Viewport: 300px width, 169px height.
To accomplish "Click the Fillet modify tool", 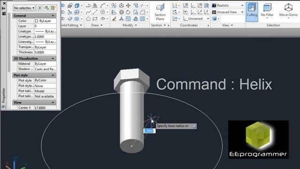I will pos(142,12).
